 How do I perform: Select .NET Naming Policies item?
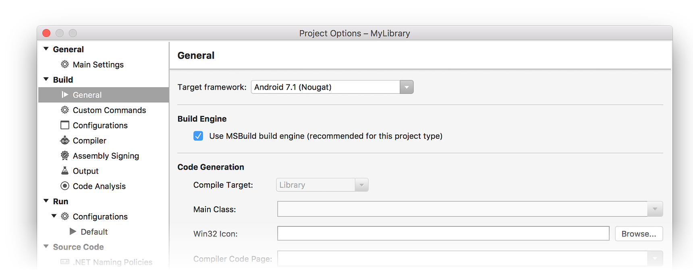pyautogui.click(x=112, y=262)
